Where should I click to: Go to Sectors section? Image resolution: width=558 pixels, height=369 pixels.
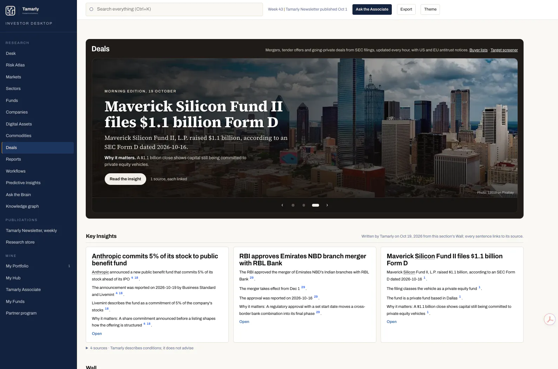38,89
